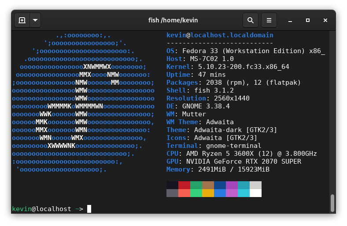Image resolution: width=347 pixels, height=226 pixels.
Task: Click the dark black color block, top row
Action: 172,185
